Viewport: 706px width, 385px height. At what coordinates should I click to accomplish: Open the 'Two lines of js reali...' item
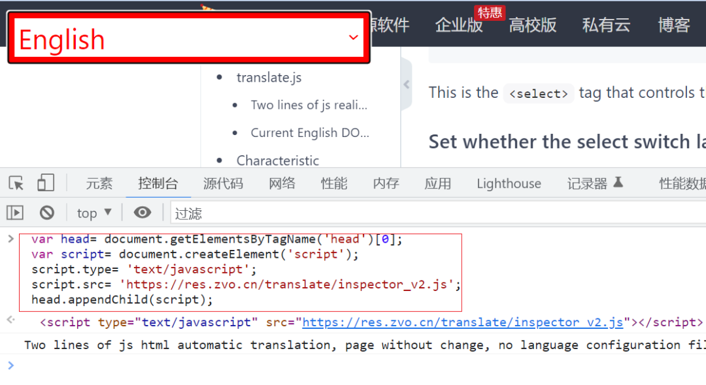(309, 105)
